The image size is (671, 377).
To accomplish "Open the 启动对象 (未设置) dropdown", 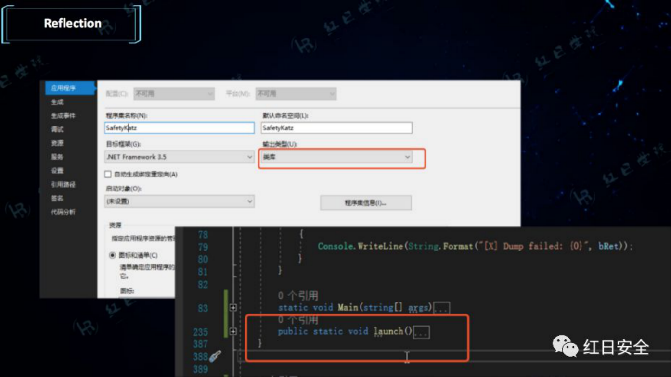I will pyautogui.click(x=180, y=201).
